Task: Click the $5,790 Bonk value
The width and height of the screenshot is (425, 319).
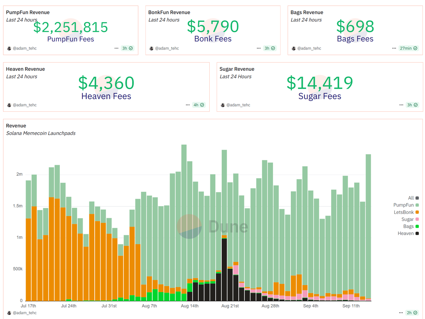Action: click(x=213, y=27)
